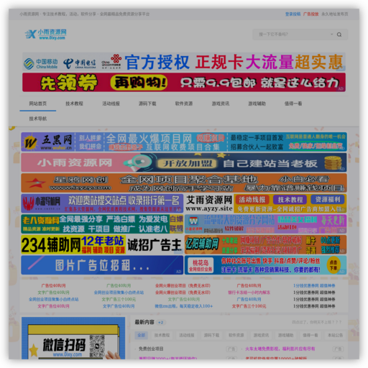The image size is (368, 368).
Task: Open the 官方授权 正规卡大流量 banner
Action: tap(184, 62)
